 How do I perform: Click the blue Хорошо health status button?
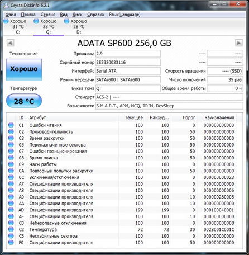coord(24,69)
